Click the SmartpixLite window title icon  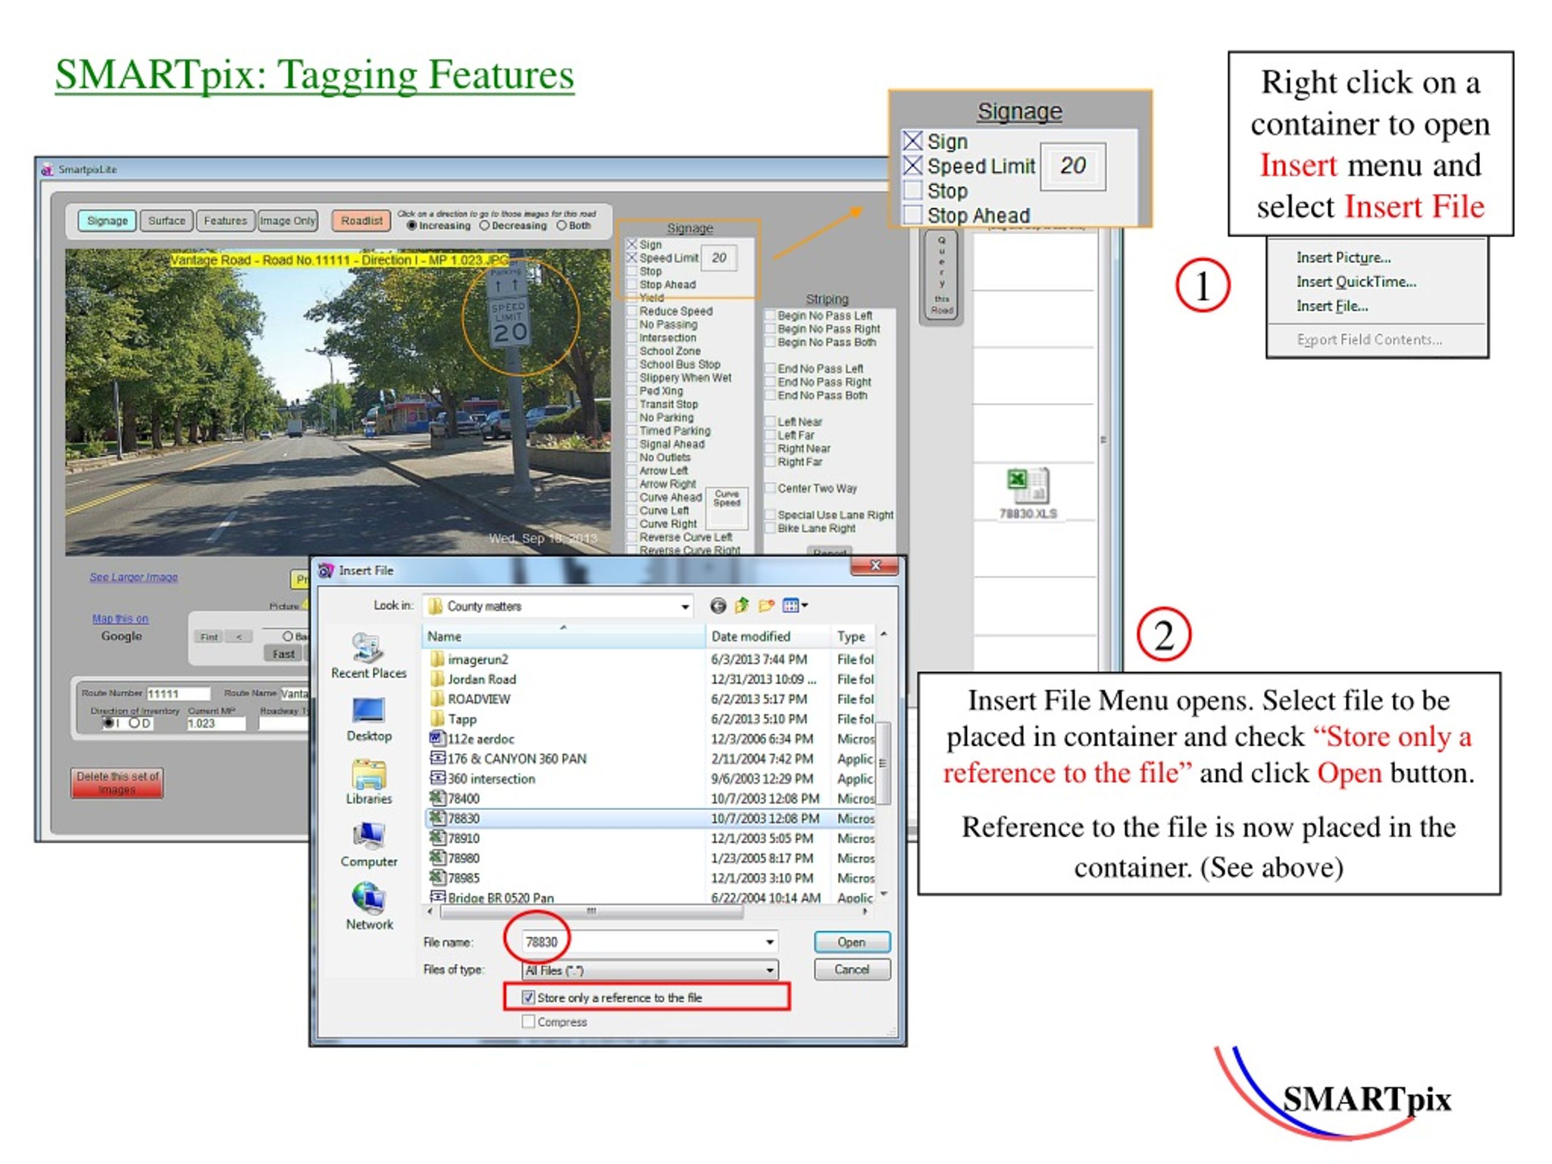point(48,169)
